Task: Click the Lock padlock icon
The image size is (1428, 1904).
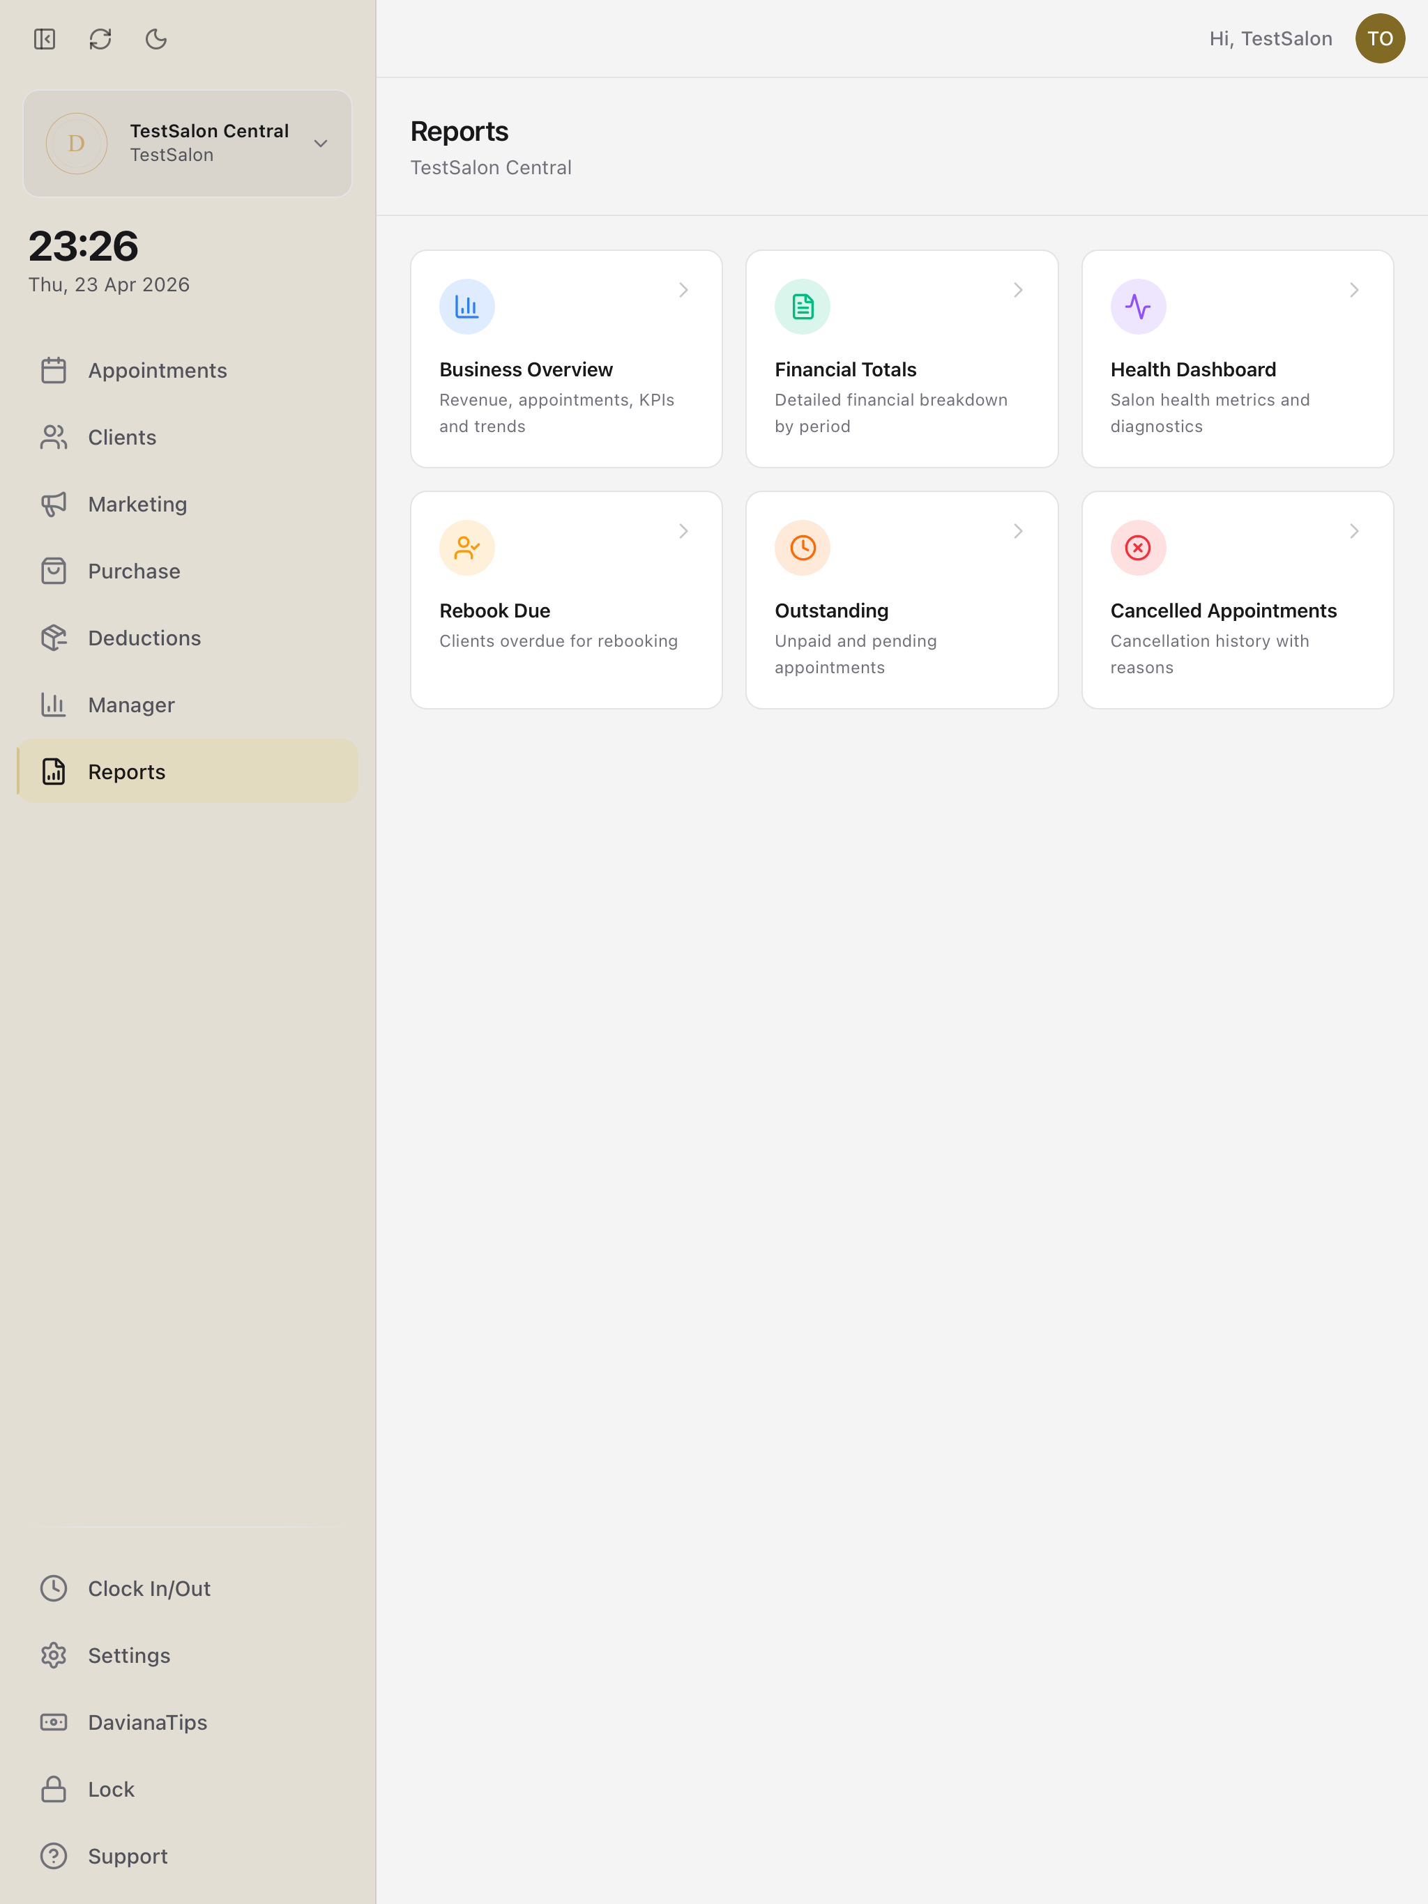Action: [x=54, y=1790]
